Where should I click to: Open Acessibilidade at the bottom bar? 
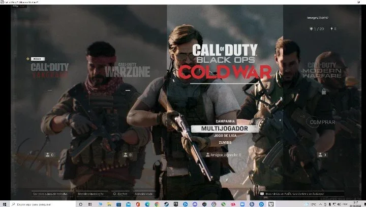tap(143, 194)
